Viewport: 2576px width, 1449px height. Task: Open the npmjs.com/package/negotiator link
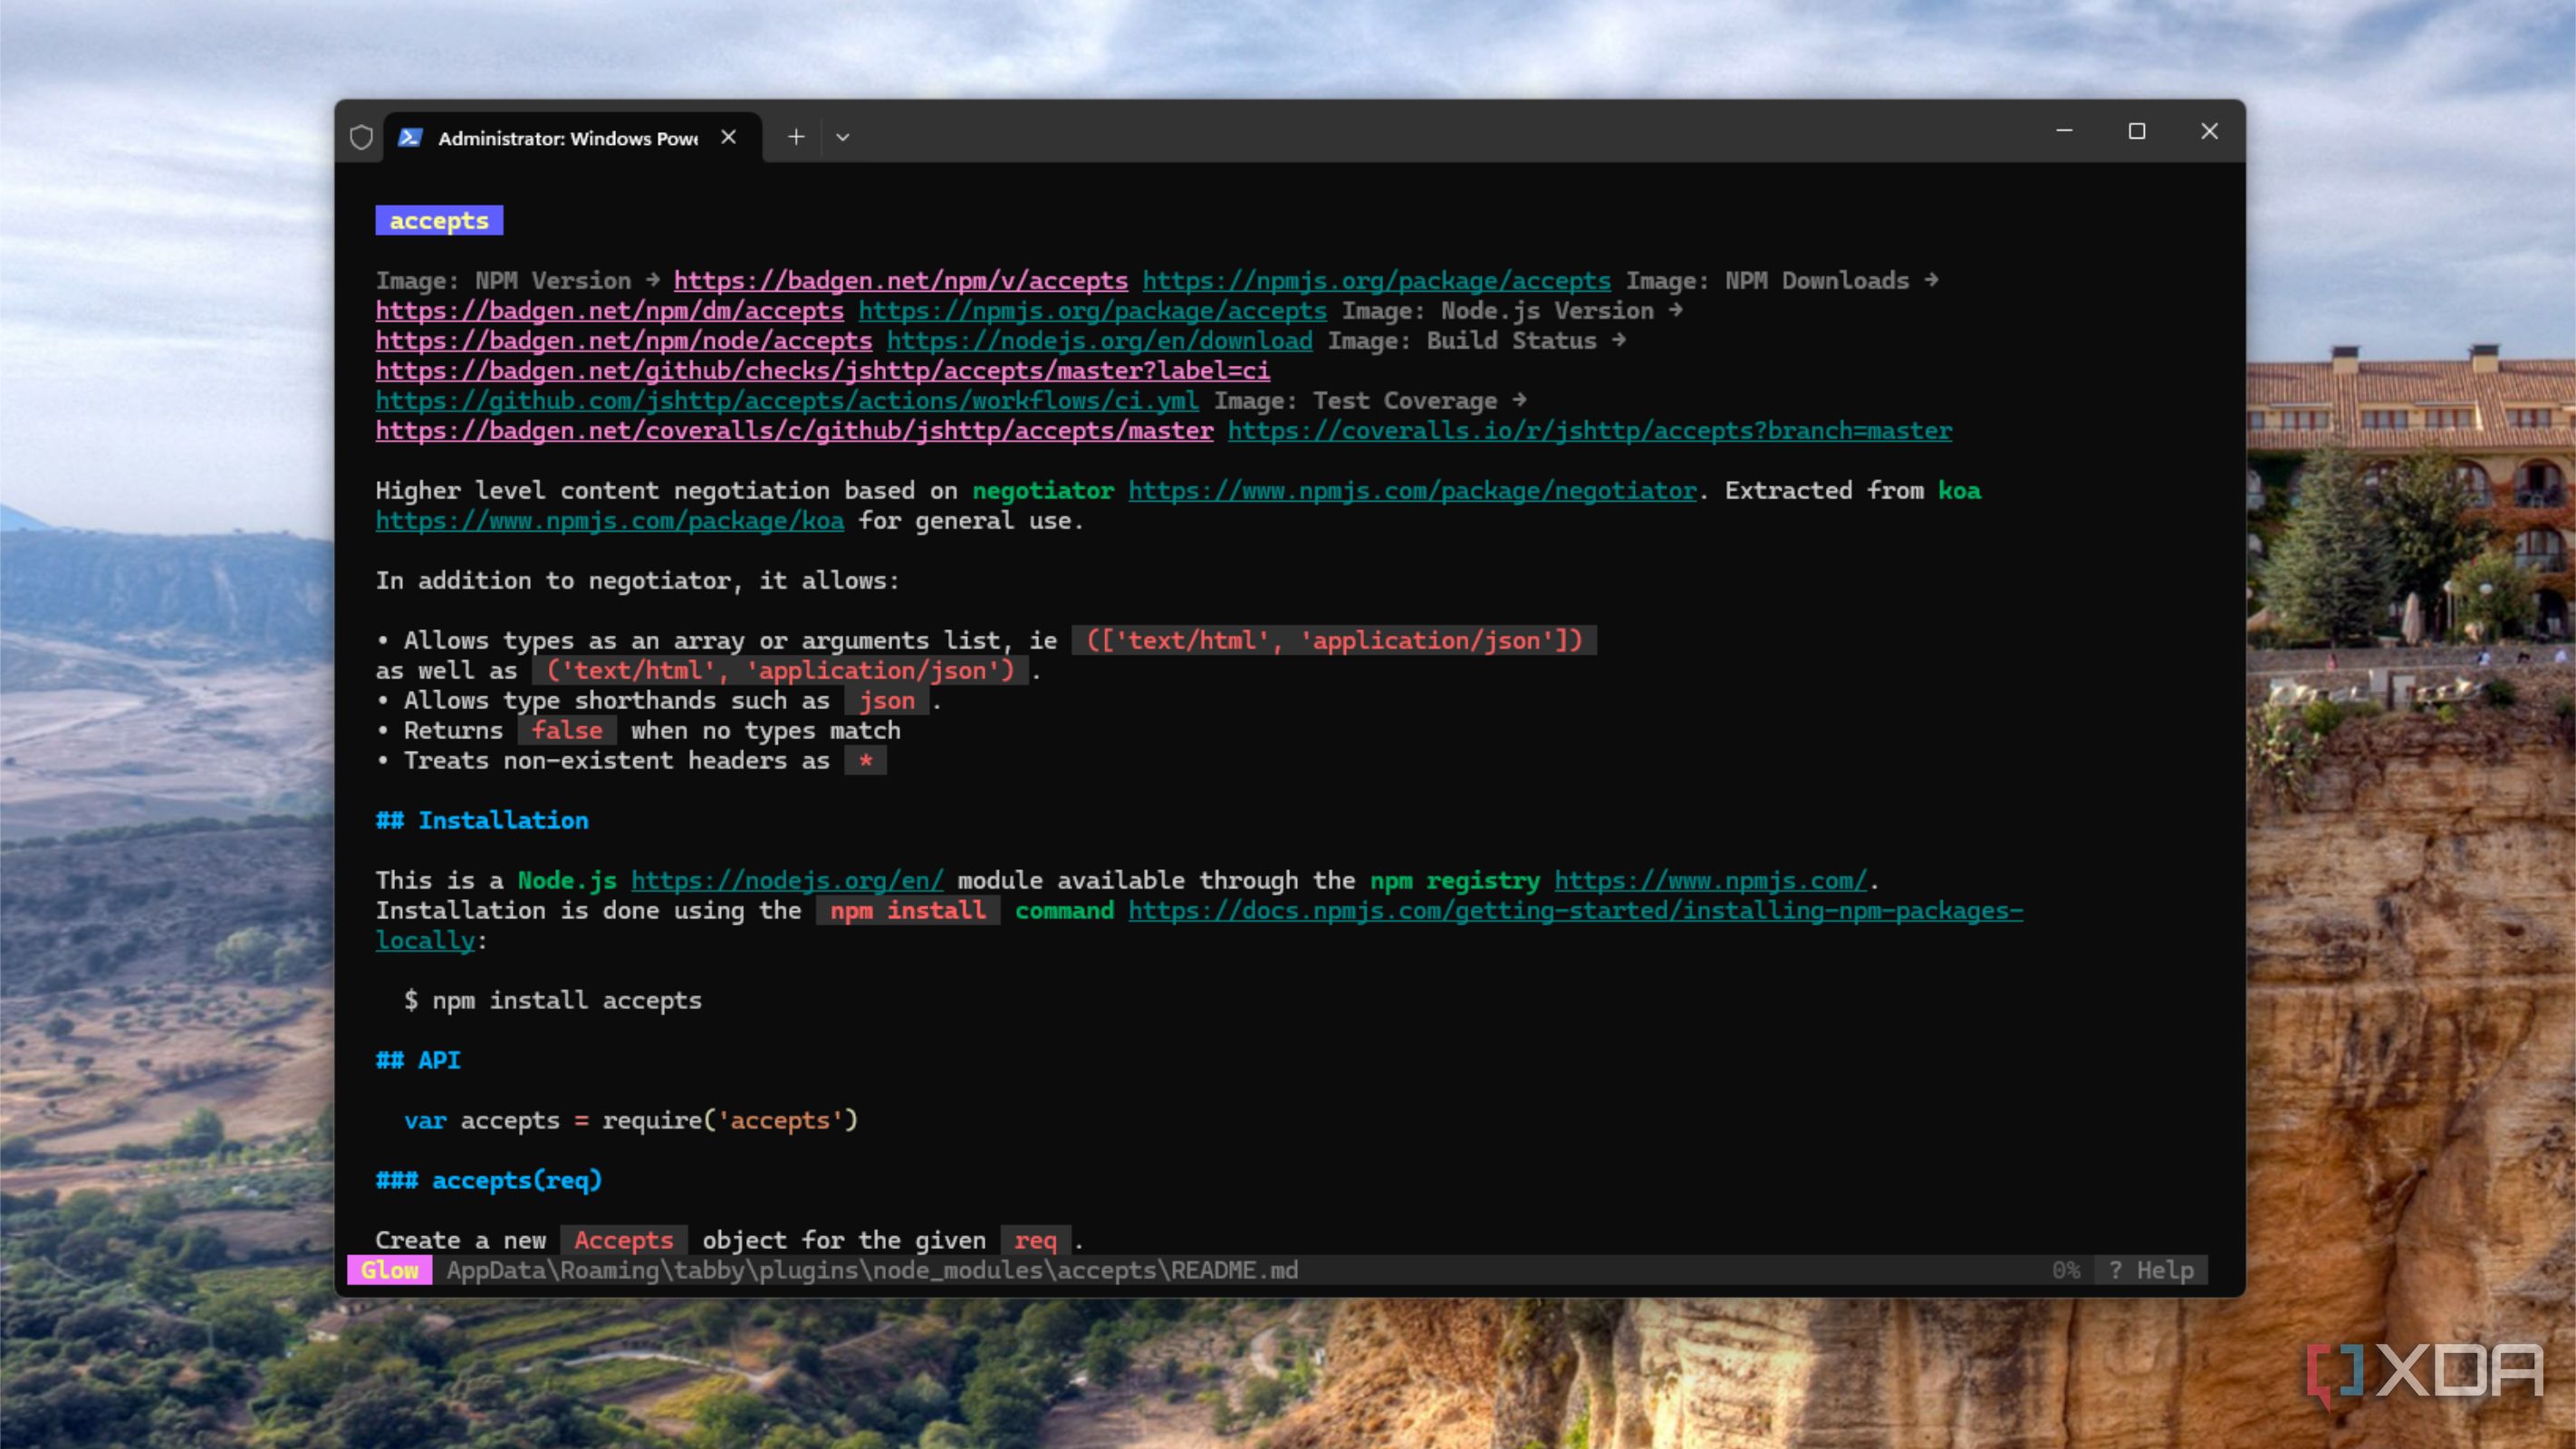pyautogui.click(x=1412, y=491)
